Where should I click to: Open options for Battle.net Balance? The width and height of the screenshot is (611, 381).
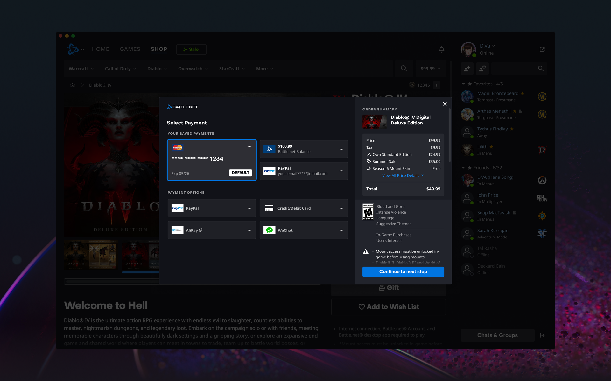click(x=341, y=149)
